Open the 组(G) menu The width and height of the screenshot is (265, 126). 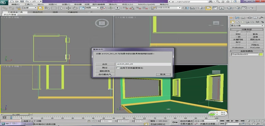(x=40, y=4)
